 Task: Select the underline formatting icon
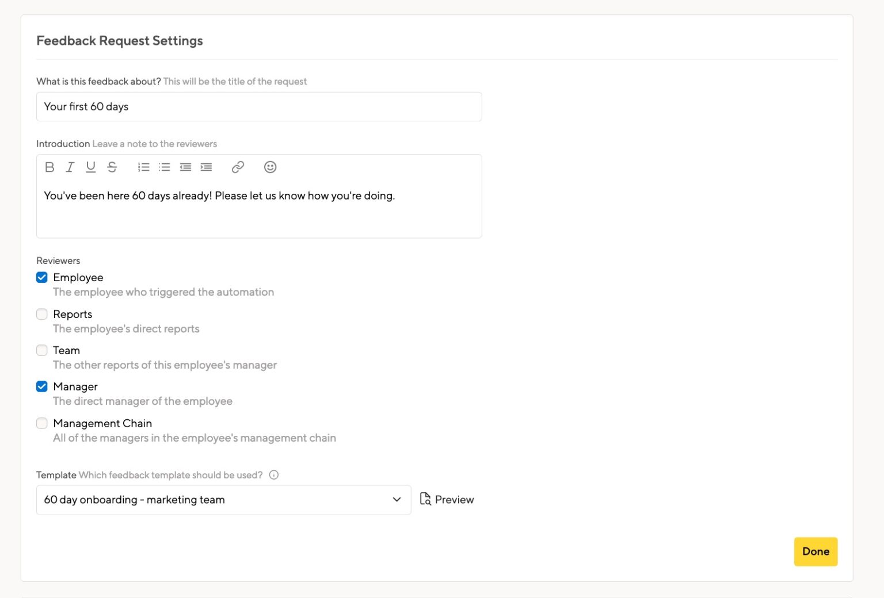pos(91,167)
